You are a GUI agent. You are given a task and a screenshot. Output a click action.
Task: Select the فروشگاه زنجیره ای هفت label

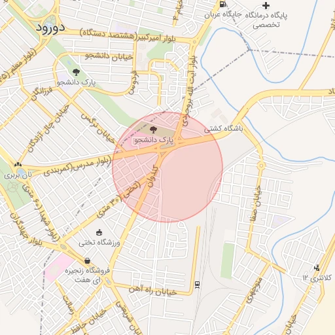coord(87,275)
